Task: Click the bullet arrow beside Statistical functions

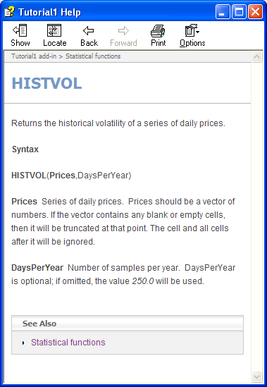Action: click(23, 343)
